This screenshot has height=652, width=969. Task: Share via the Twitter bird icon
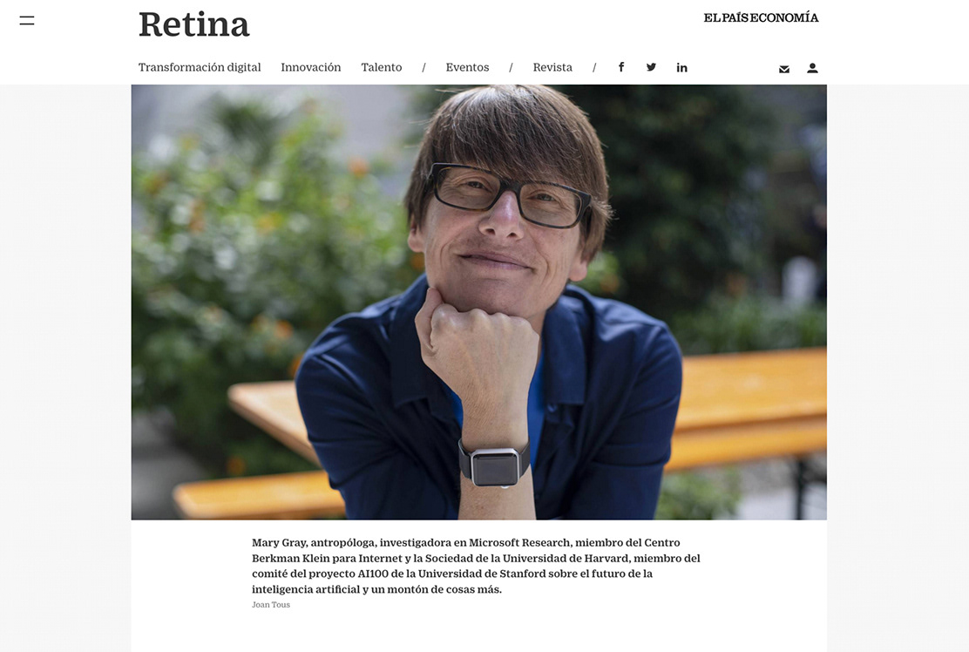651,67
